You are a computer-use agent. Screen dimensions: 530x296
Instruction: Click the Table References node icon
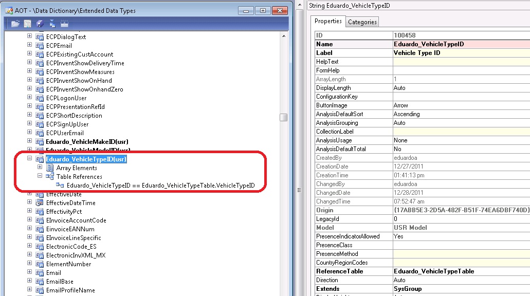(50, 176)
